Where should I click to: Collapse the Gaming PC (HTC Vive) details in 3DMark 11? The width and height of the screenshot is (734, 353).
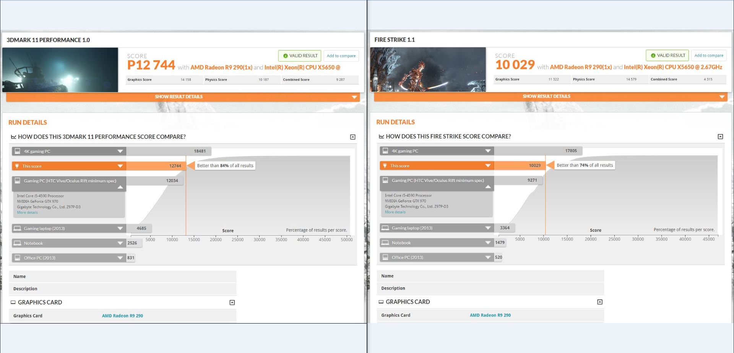pos(120,187)
